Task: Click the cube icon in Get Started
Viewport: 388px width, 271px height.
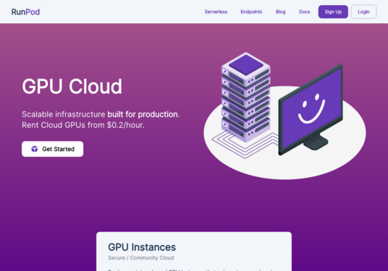Action: click(35, 149)
